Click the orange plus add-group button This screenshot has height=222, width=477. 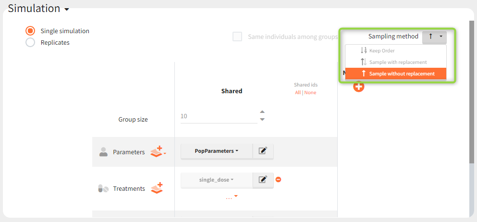coord(359,87)
